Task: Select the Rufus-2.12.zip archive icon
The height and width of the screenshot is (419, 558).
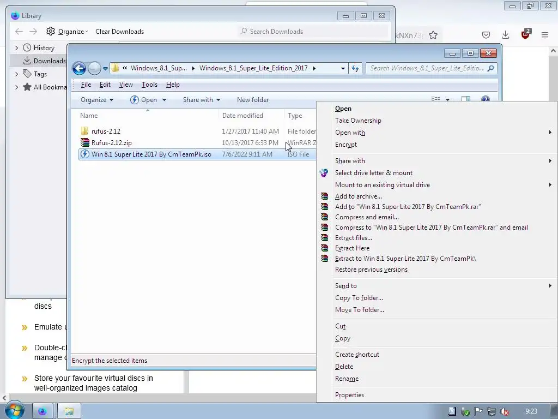Action: (x=84, y=142)
